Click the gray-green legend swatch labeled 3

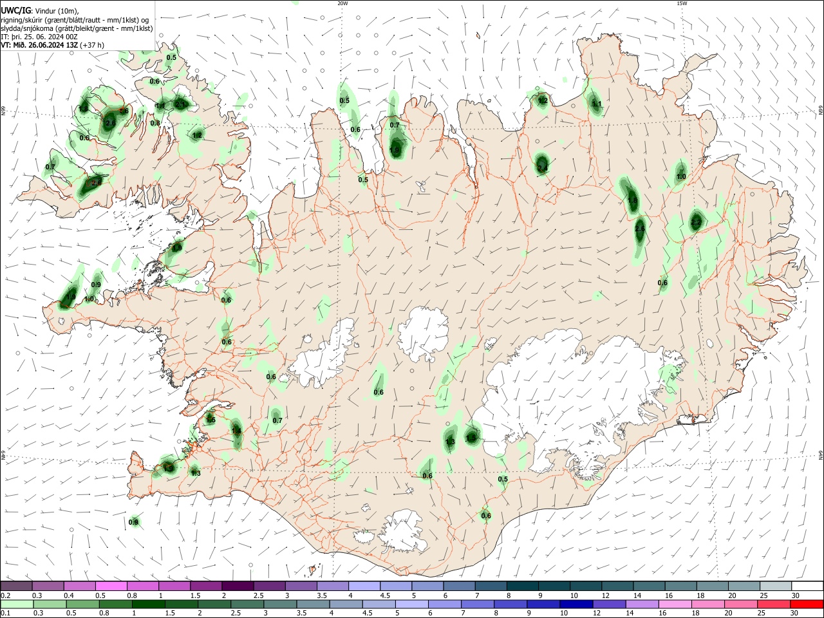279,604
